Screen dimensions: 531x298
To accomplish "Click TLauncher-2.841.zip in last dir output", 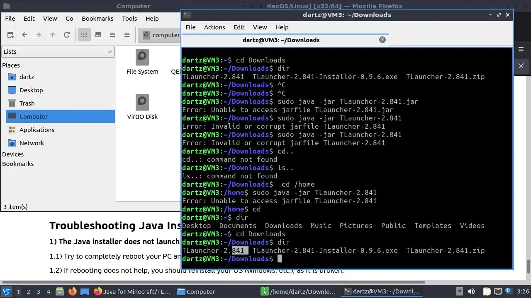I will 445,250.
